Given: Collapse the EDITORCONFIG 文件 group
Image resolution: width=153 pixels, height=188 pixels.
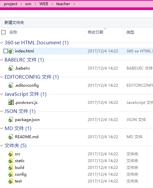Looking at the screenshot, I should tap(2, 77).
